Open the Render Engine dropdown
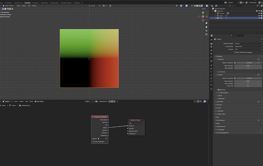Viewport: 263px width, 166px height. pyautogui.click(x=249, y=43)
